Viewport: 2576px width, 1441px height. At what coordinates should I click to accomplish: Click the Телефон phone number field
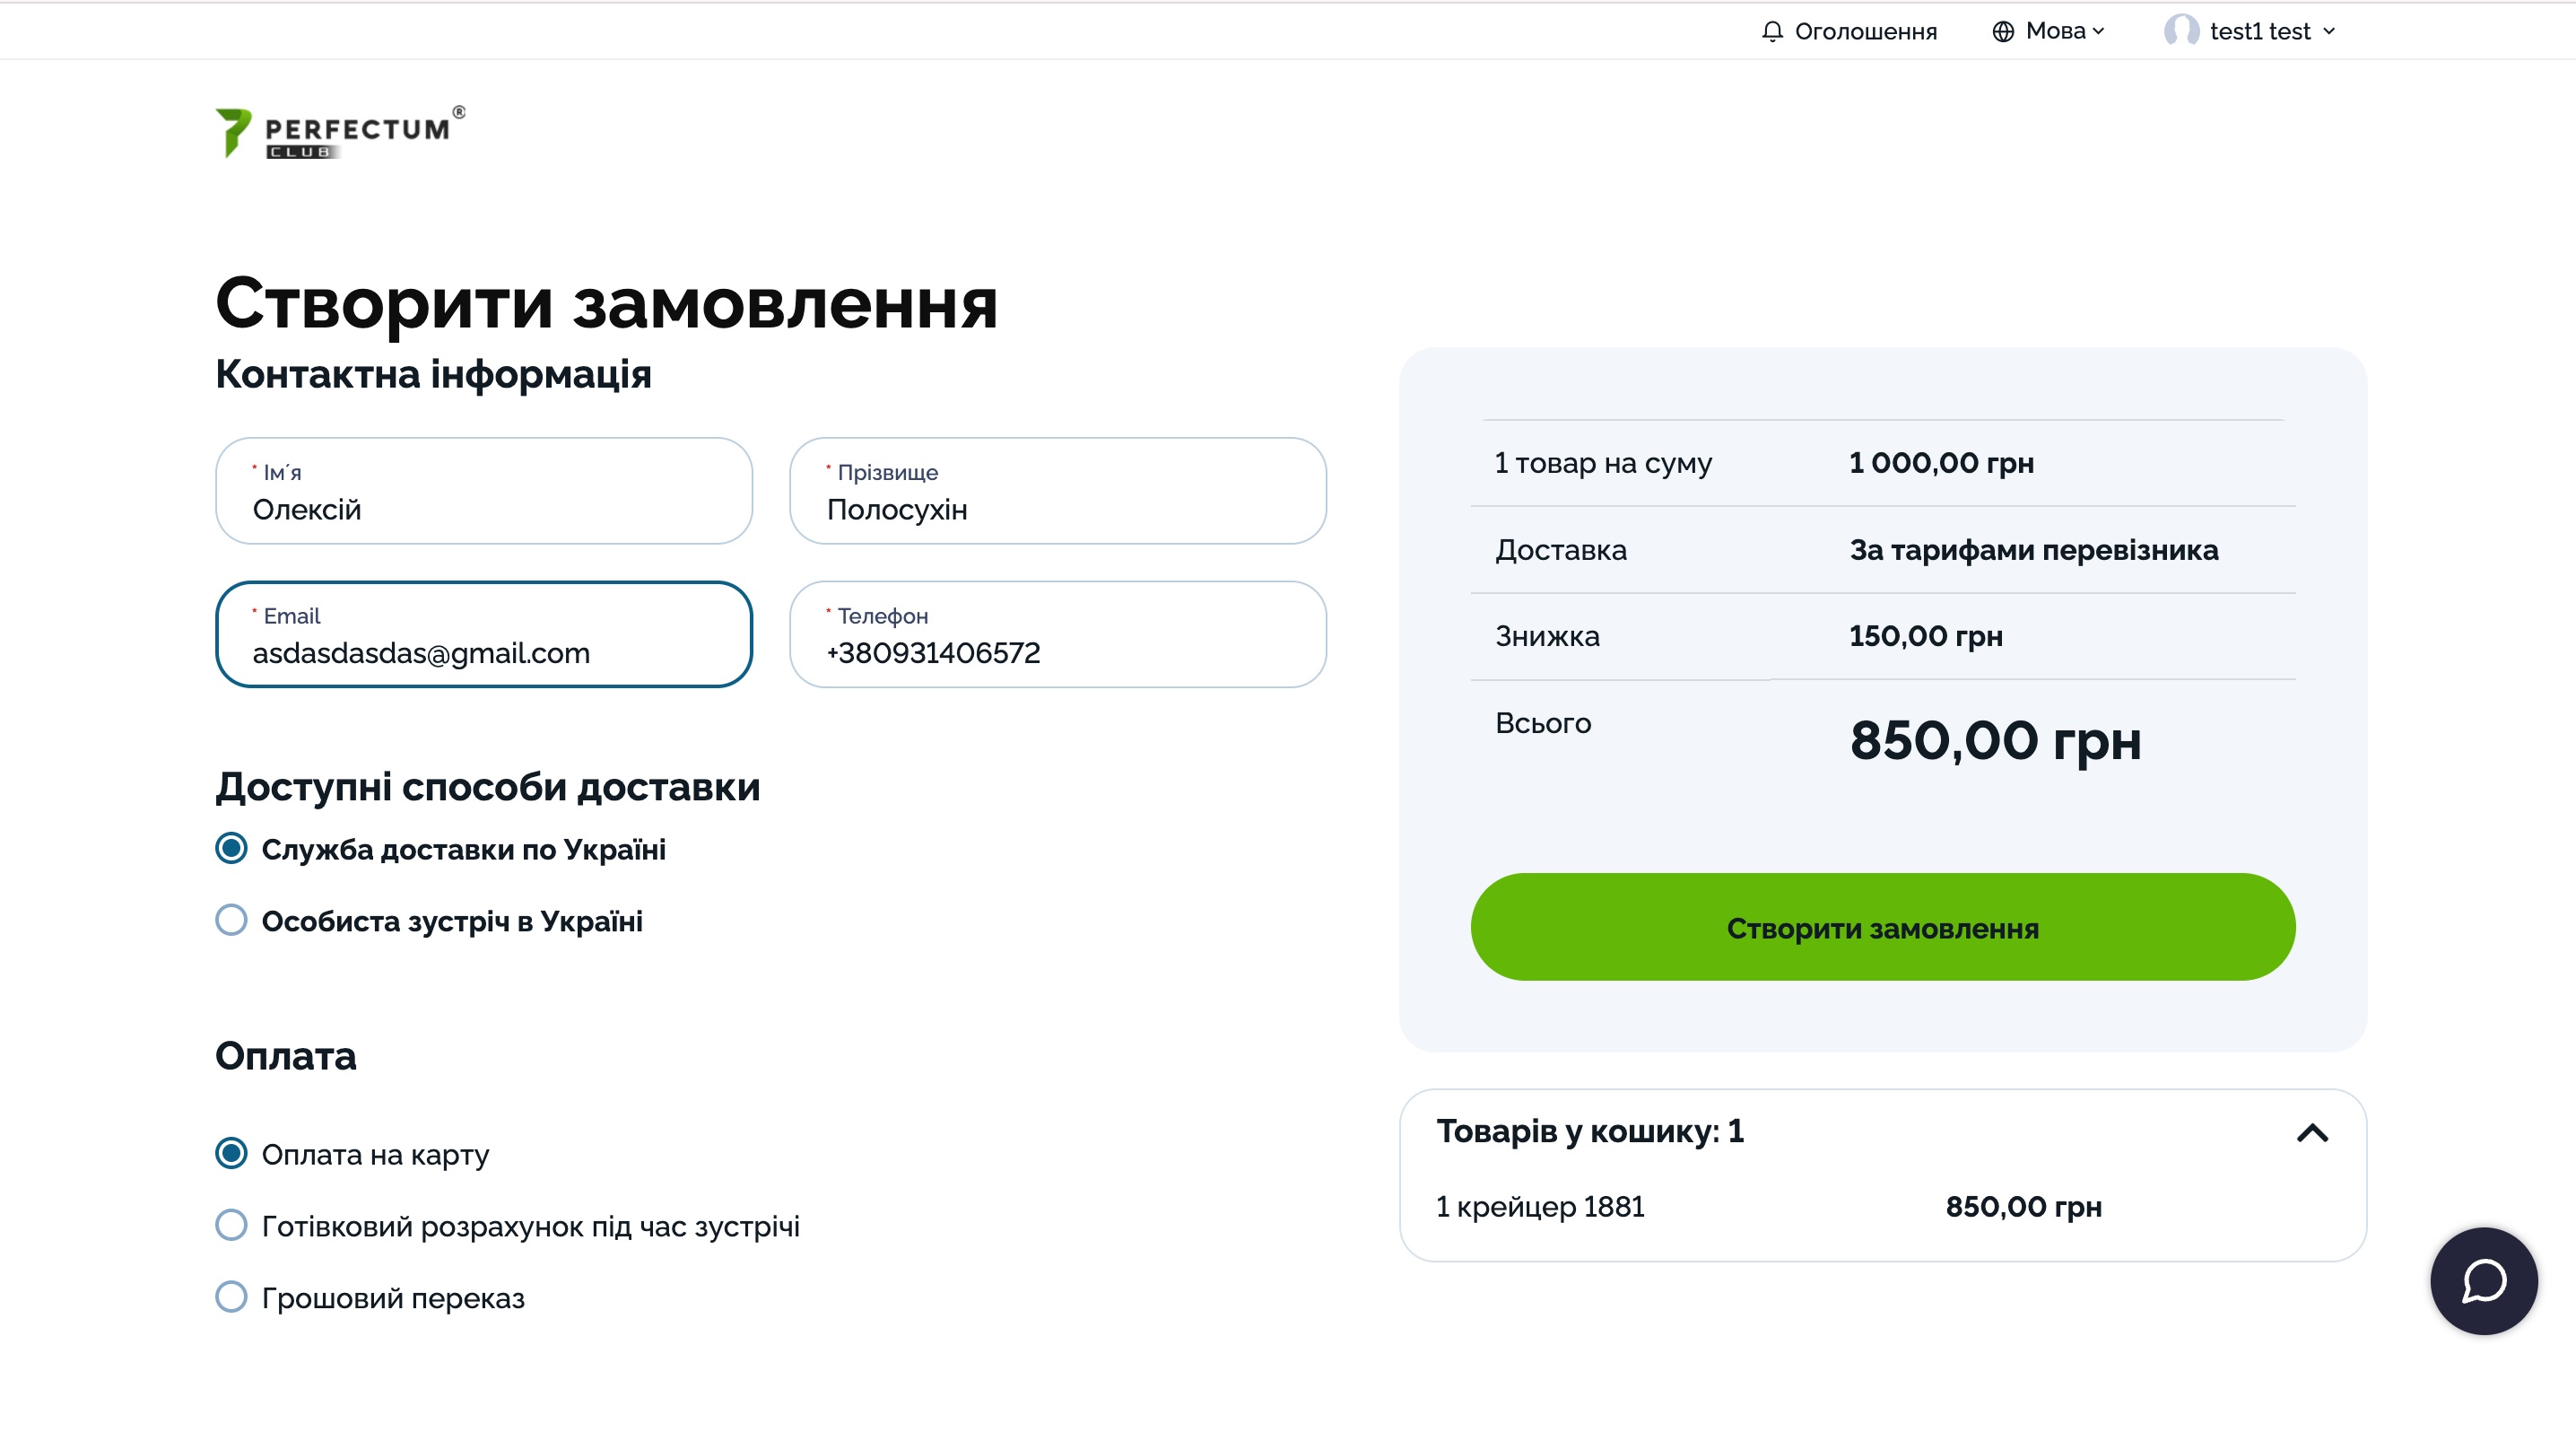click(x=1057, y=651)
